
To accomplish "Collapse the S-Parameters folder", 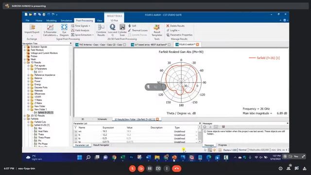I will pos(28,69).
